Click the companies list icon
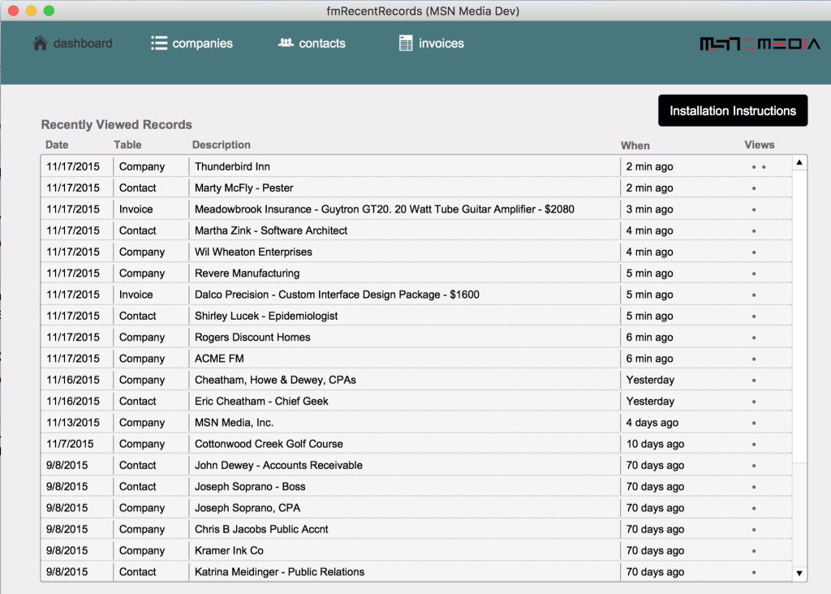 tap(159, 43)
